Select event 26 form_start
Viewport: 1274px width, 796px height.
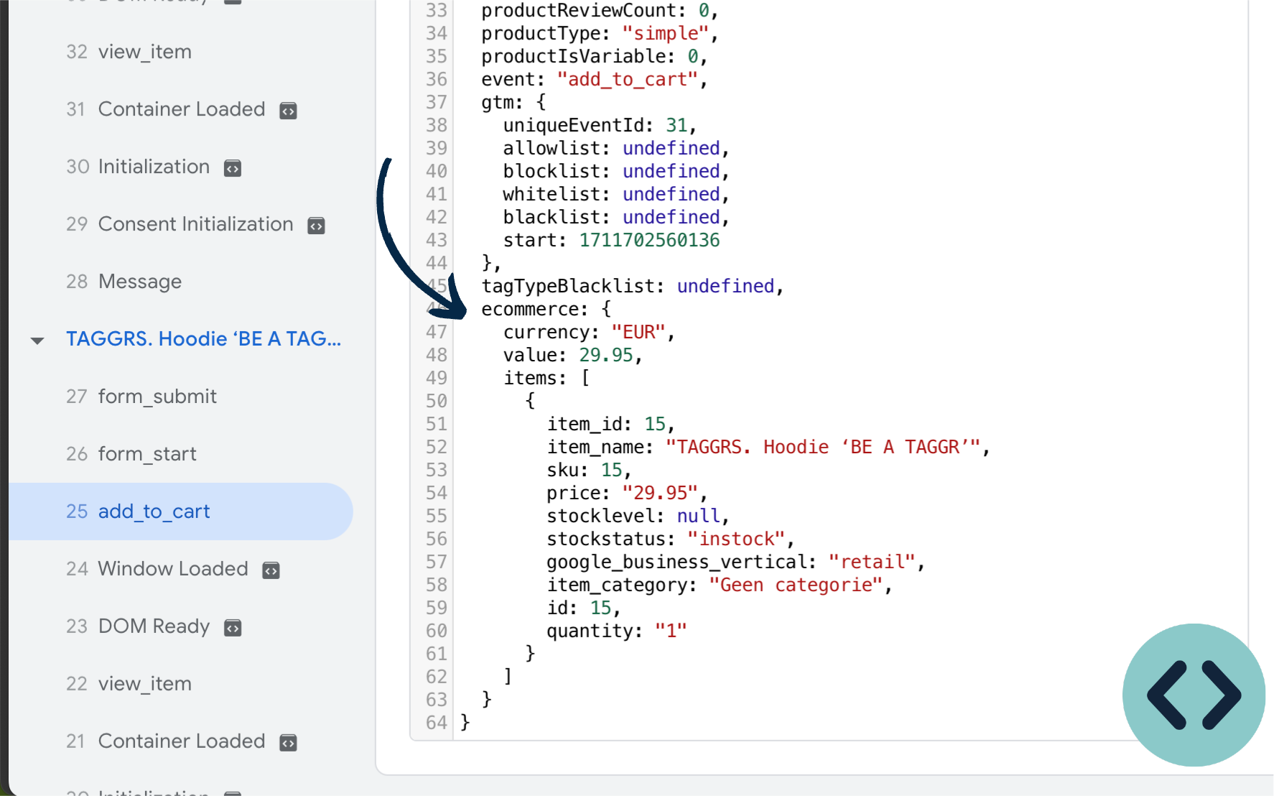click(x=131, y=454)
